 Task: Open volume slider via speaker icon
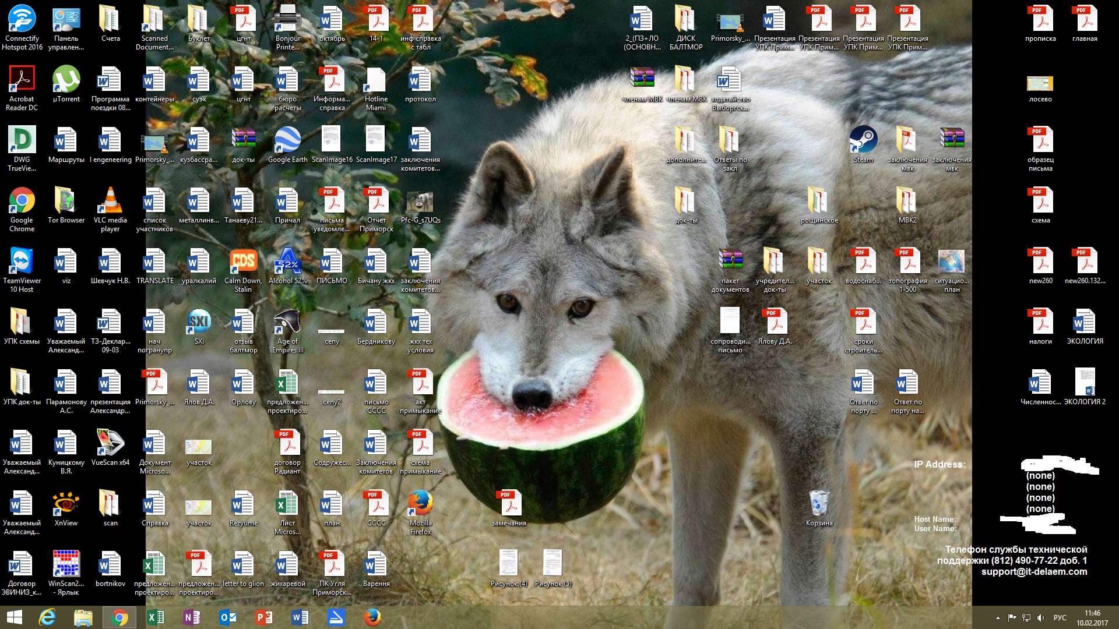tap(1041, 618)
